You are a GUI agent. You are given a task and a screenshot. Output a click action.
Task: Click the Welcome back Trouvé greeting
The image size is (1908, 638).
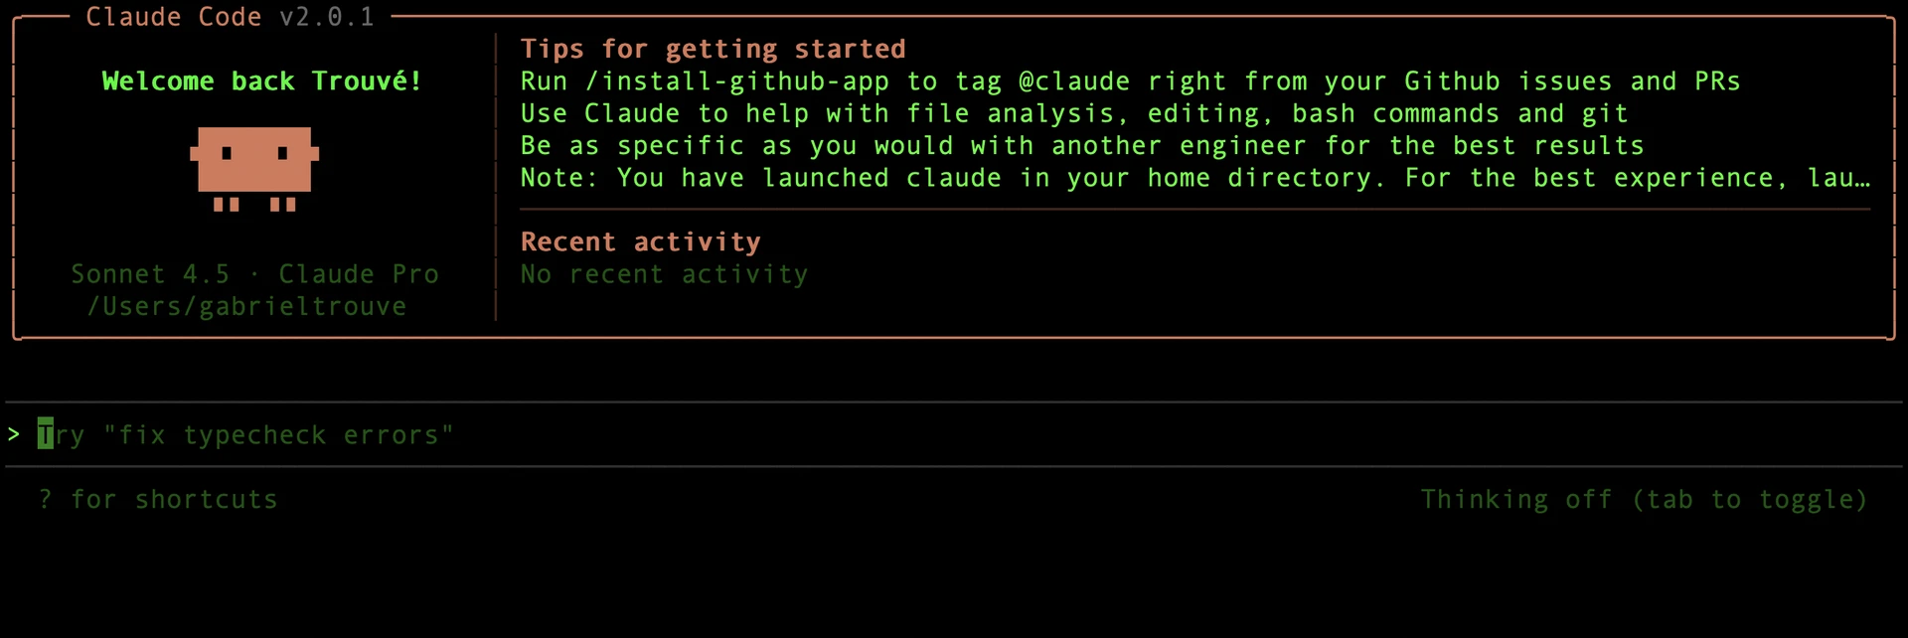pyautogui.click(x=261, y=81)
